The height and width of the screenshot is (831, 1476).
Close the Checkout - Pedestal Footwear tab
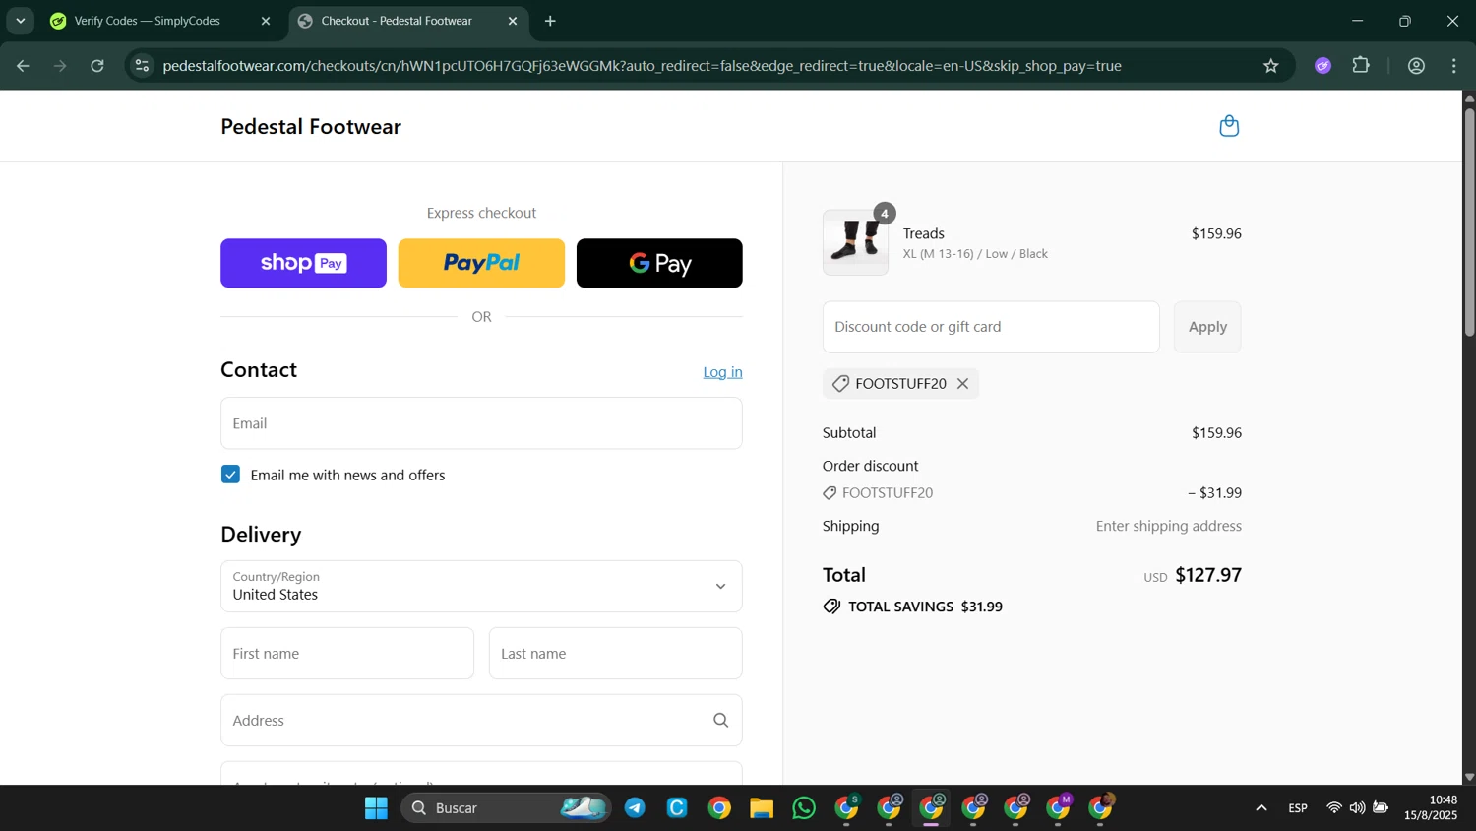tap(513, 21)
